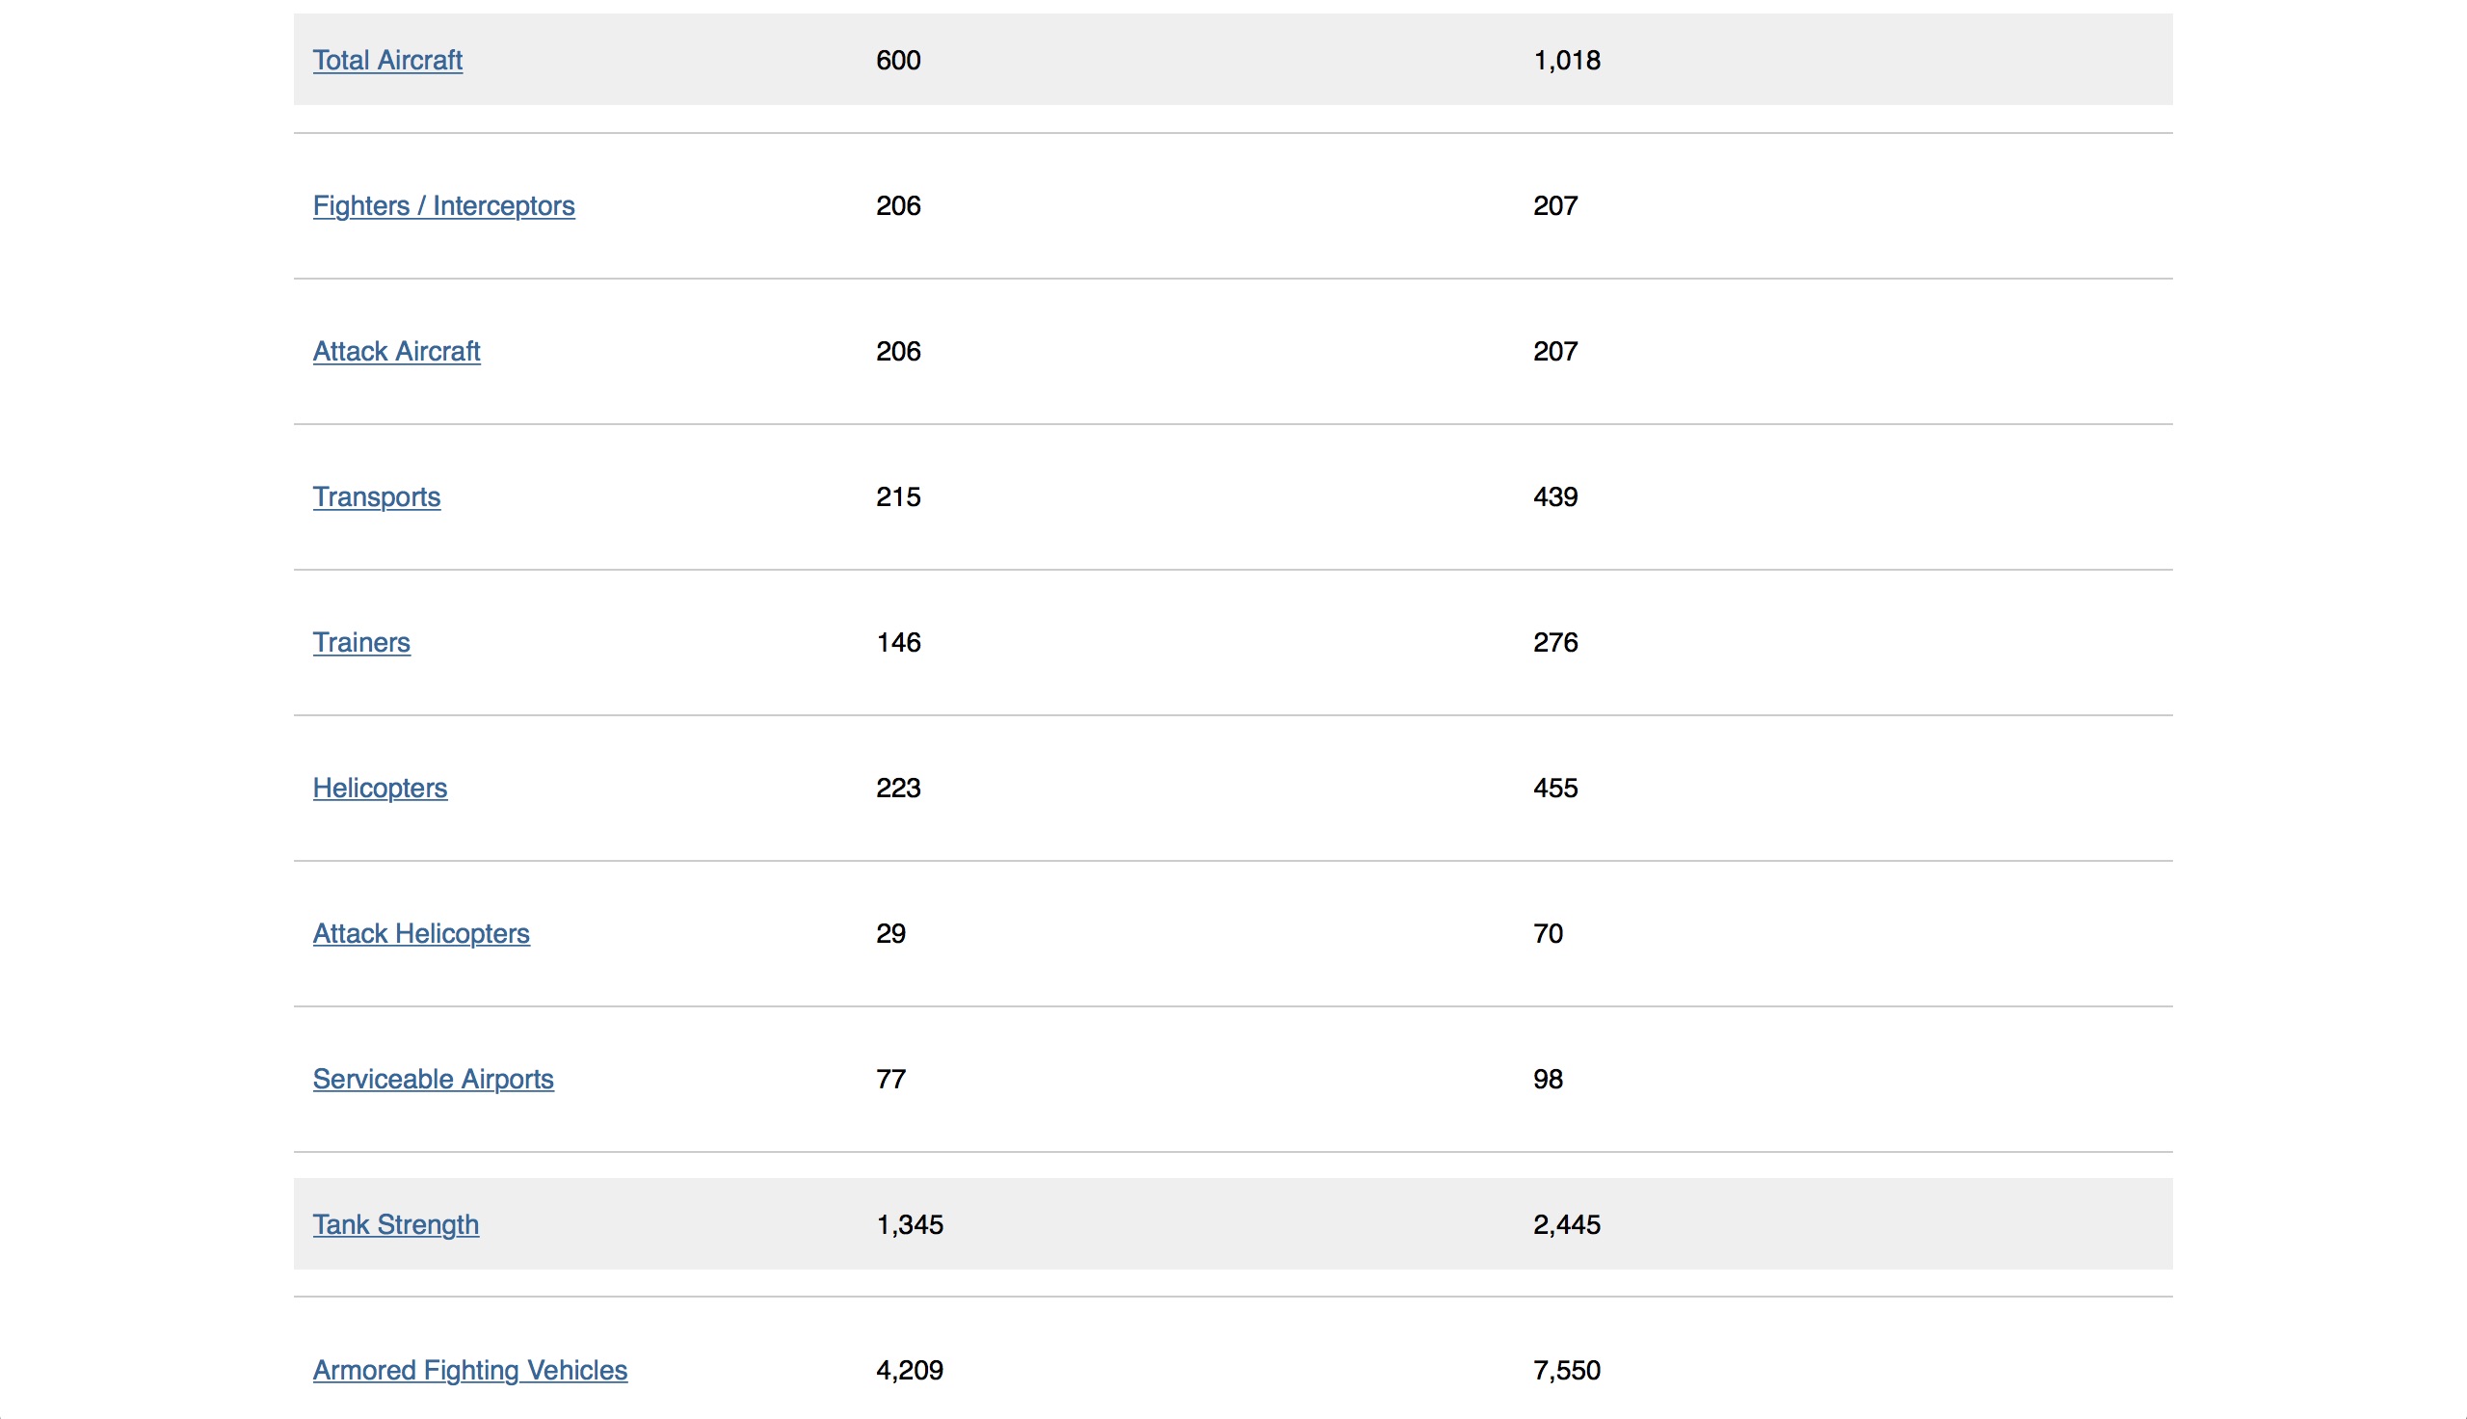The width and height of the screenshot is (2467, 1419).
Task: Click the Tank Strength link
Action: pyautogui.click(x=395, y=1224)
